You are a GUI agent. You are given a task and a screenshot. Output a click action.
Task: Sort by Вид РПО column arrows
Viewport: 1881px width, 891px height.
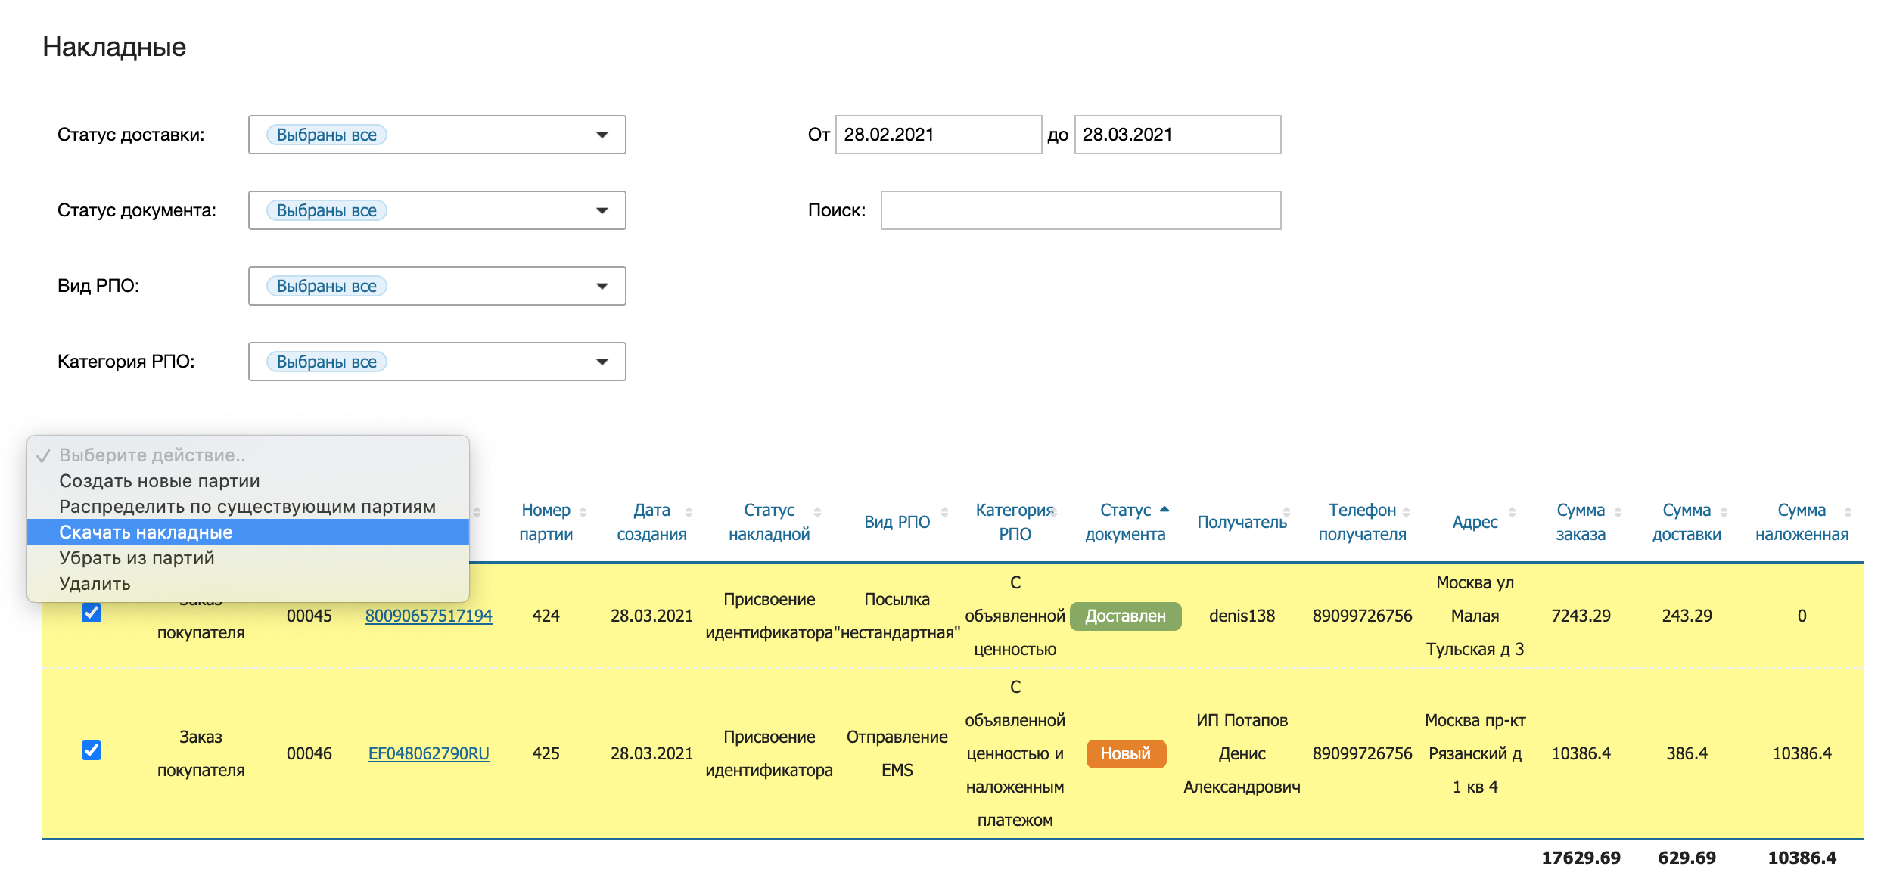(944, 512)
